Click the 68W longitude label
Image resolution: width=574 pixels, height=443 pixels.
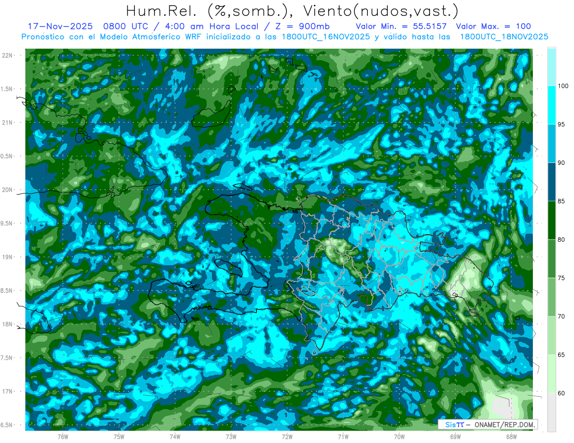(x=511, y=437)
